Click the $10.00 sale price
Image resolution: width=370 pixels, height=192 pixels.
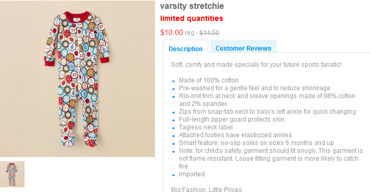[x=172, y=32]
